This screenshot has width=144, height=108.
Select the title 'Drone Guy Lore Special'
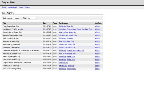tap(11, 47)
